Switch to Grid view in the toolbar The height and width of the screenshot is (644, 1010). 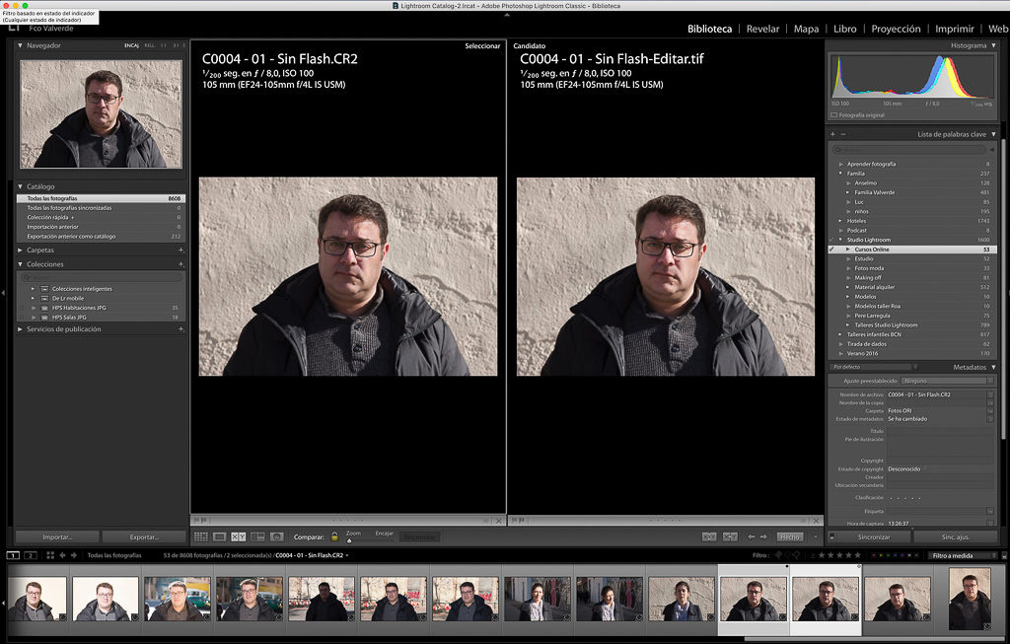pyautogui.click(x=200, y=537)
